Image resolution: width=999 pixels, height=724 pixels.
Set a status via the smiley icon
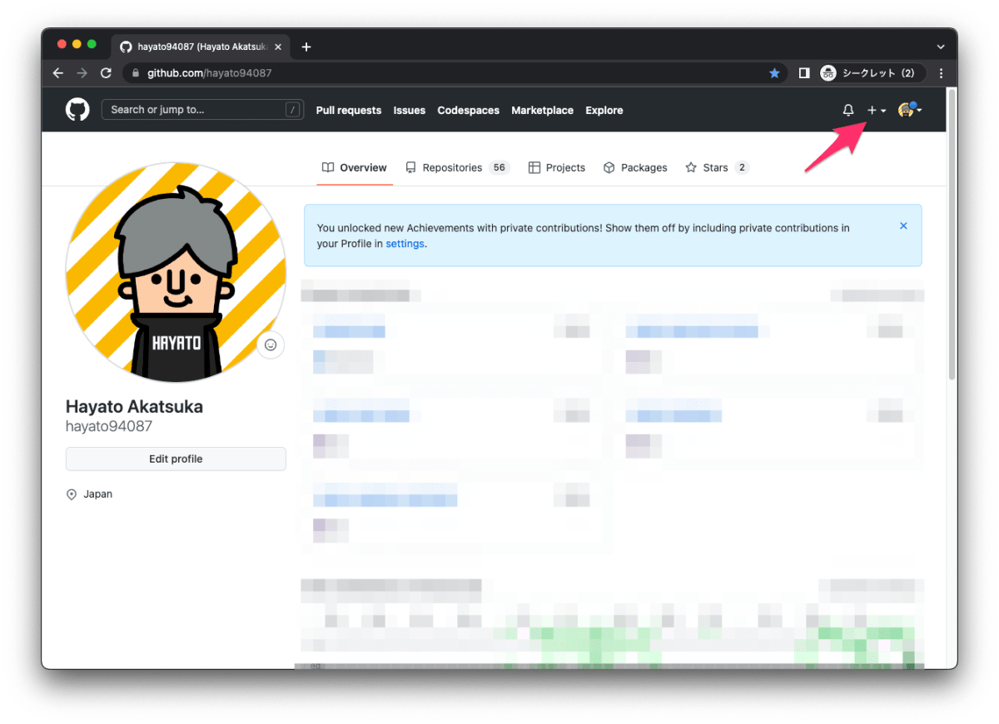tap(271, 345)
